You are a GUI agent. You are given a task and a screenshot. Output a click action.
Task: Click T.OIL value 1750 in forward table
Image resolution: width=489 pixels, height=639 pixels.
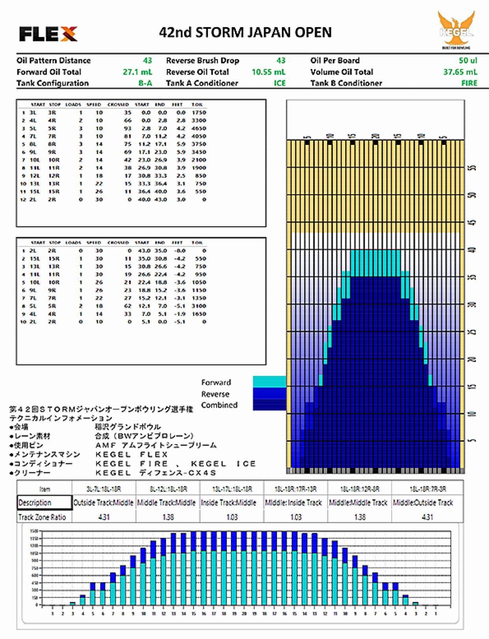coord(199,112)
